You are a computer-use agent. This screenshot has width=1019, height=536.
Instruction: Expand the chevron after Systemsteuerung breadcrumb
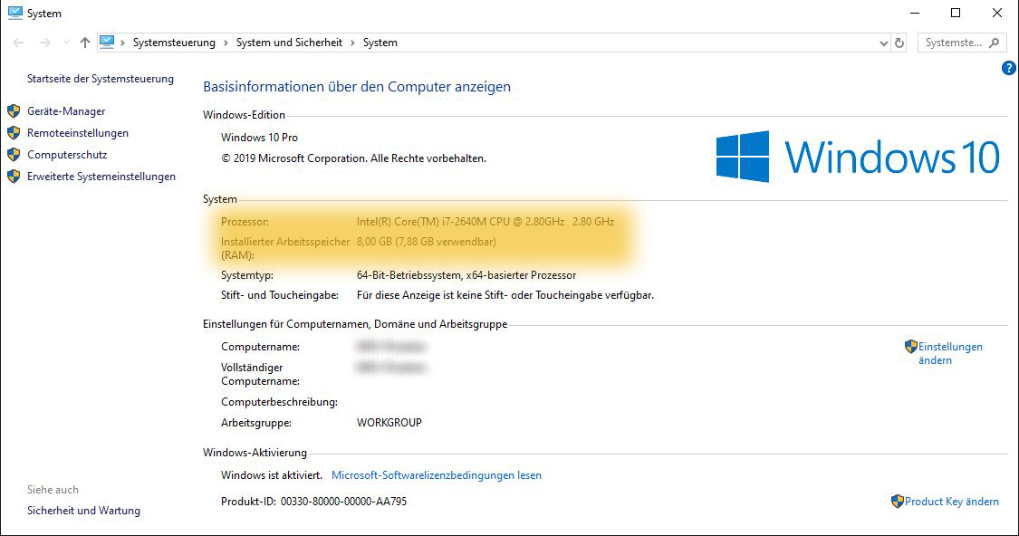[x=226, y=43]
